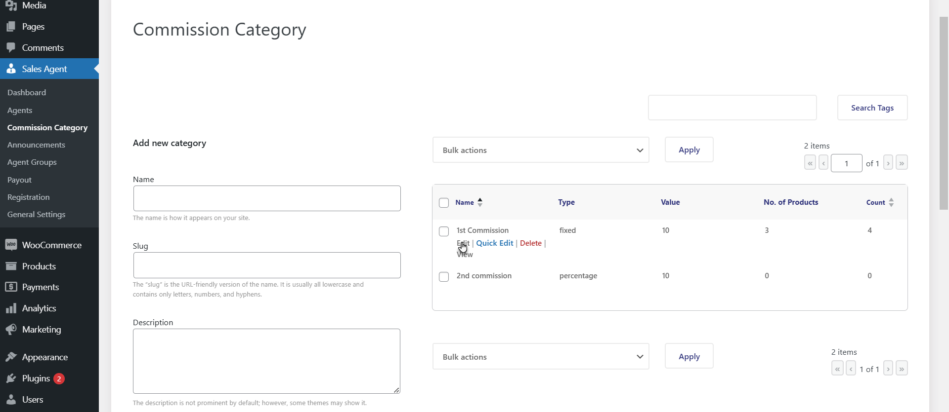Focus the Name input field
Image resolution: width=949 pixels, height=412 pixels.
click(x=267, y=198)
